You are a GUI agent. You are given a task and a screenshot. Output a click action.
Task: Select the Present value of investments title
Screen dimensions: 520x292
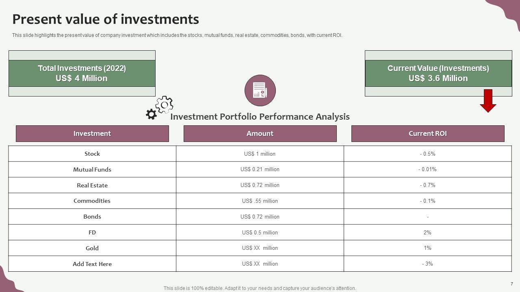[x=106, y=19]
